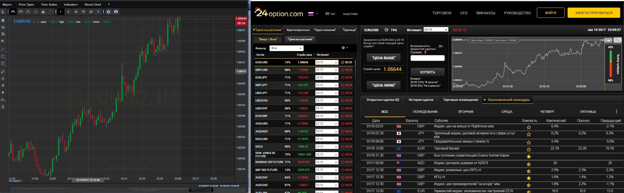
Task: Click the КУПИТЬ buy button
Action: click(x=428, y=72)
